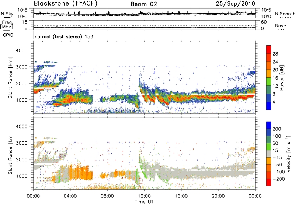Click the '12:00' time tick label
The height and width of the screenshot is (204, 295).
(144, 196)
